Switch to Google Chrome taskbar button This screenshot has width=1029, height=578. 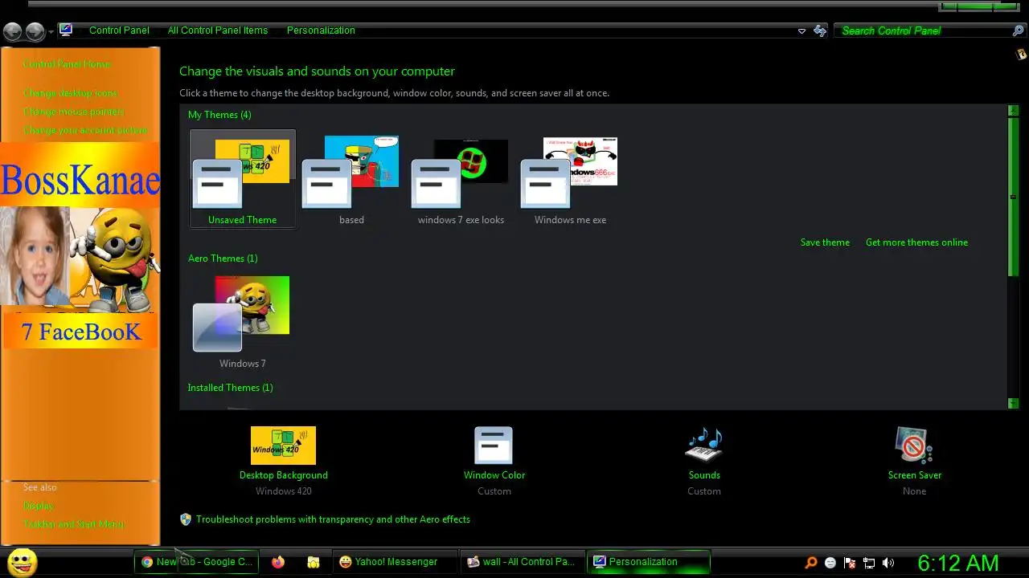pyautogui.click(x=197, y=562)
